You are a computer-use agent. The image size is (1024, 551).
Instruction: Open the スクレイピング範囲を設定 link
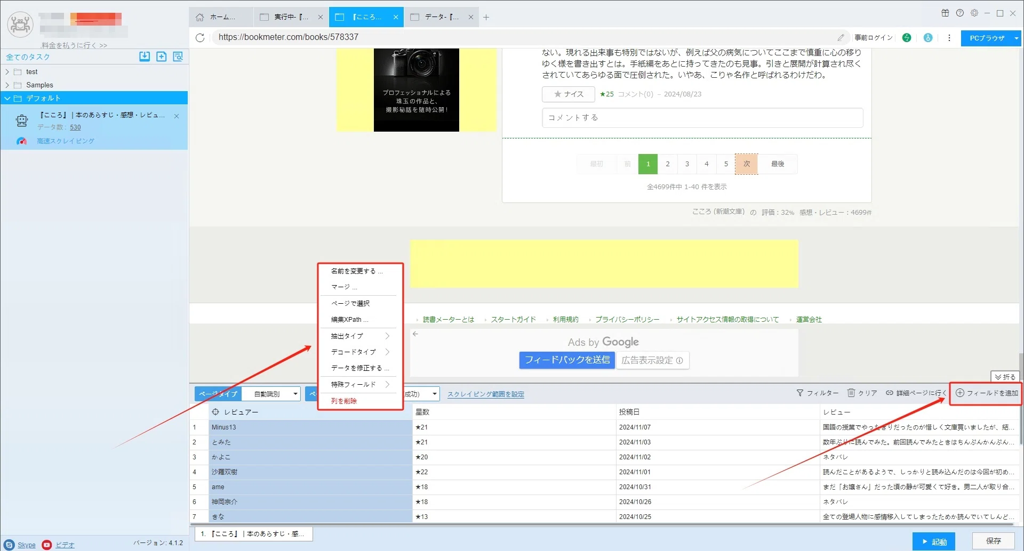click(x=486, y=394)
